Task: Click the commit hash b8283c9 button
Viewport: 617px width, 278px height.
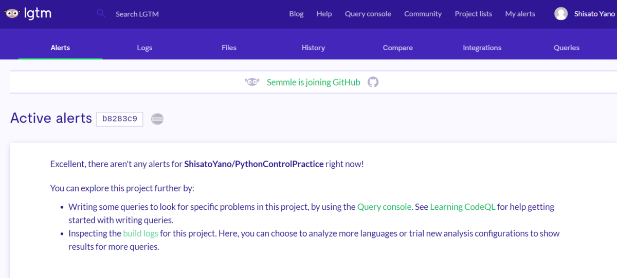Action: (x=119, y=119)
